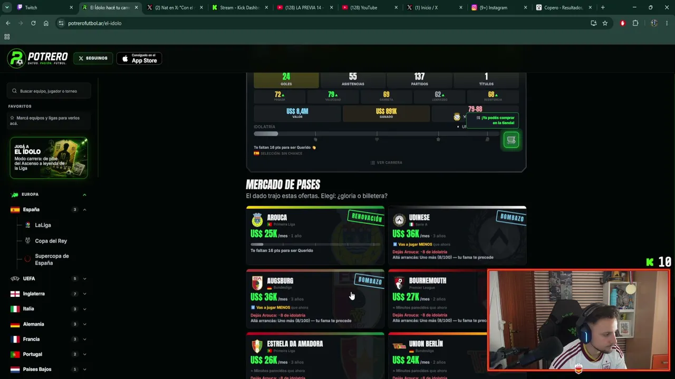Screen dimensions: 675x379
Task: Click the Idolatría progress bar
Action: 376,134
